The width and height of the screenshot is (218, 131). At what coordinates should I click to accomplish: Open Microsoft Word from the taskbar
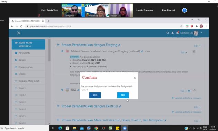(89, 128)
